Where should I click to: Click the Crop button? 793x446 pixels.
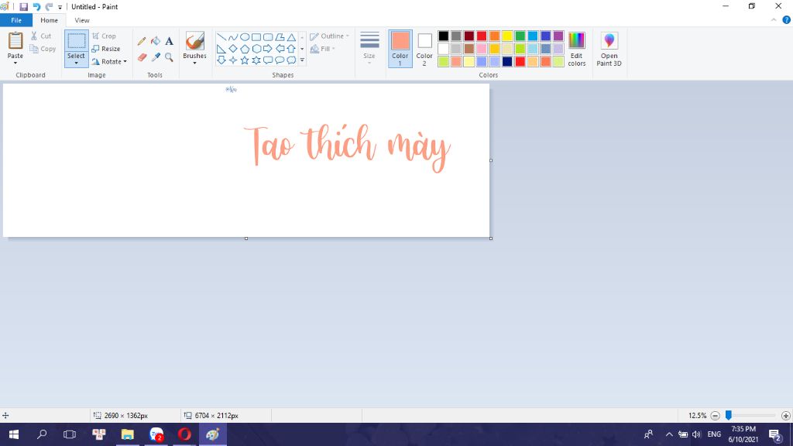tap(105, 36)
